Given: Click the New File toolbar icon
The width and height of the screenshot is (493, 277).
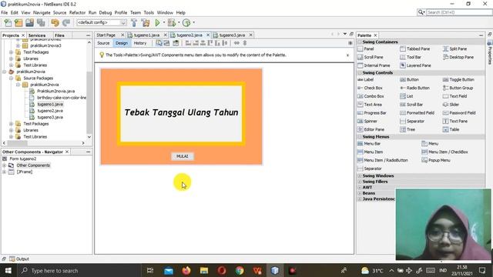Looking at the screenshot, I should point(8,22).
